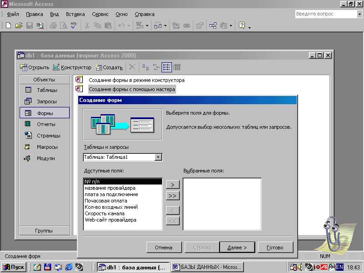The width and height of the screenshot is (364, 273).
Task: Switch to Details view in db1 window
Action: 177,67
